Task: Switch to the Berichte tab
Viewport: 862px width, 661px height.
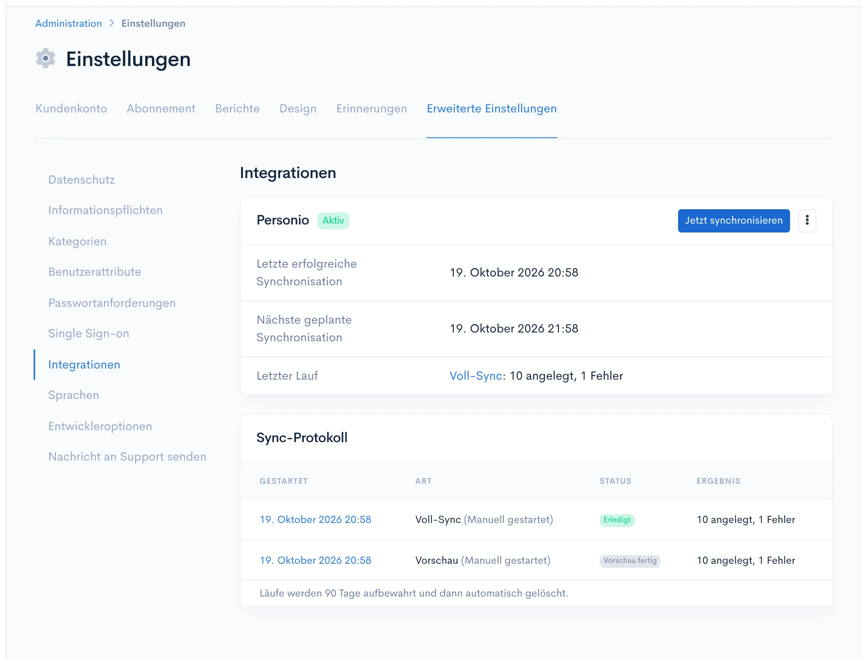Action: point(237,108)
